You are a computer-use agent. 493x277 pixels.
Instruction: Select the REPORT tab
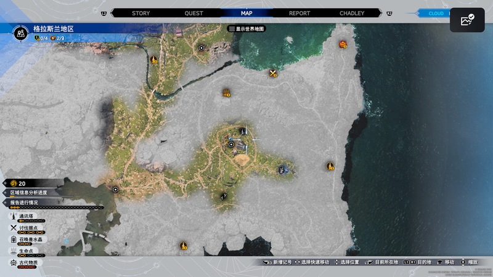[299, 13]
